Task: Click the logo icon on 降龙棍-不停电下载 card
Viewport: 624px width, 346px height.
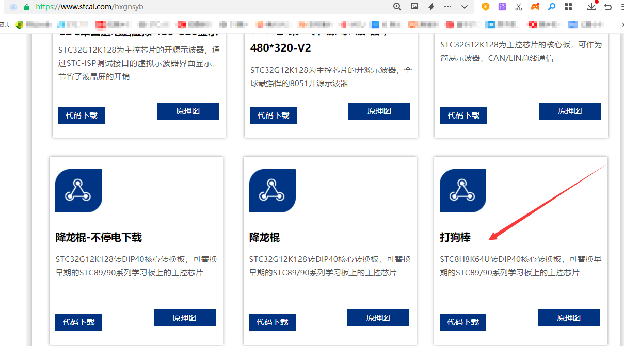Action: pyautogui.click(x=78, y=191)
